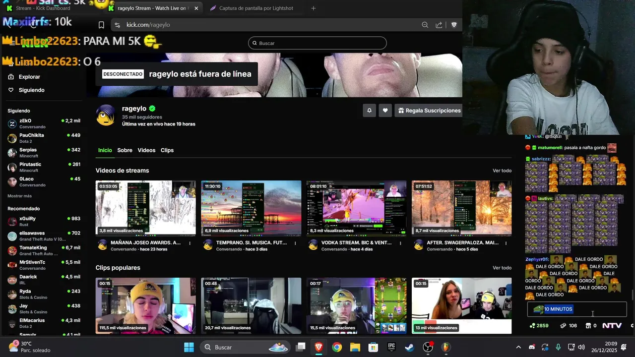Screen dimensions: 635x357
Task: Open options menu for MAÑANA JOSEO AWARDS video
Action: pos(190,243)
